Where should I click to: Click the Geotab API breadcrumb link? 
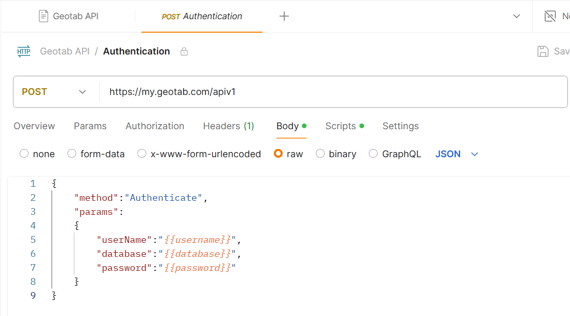point(64,51)
